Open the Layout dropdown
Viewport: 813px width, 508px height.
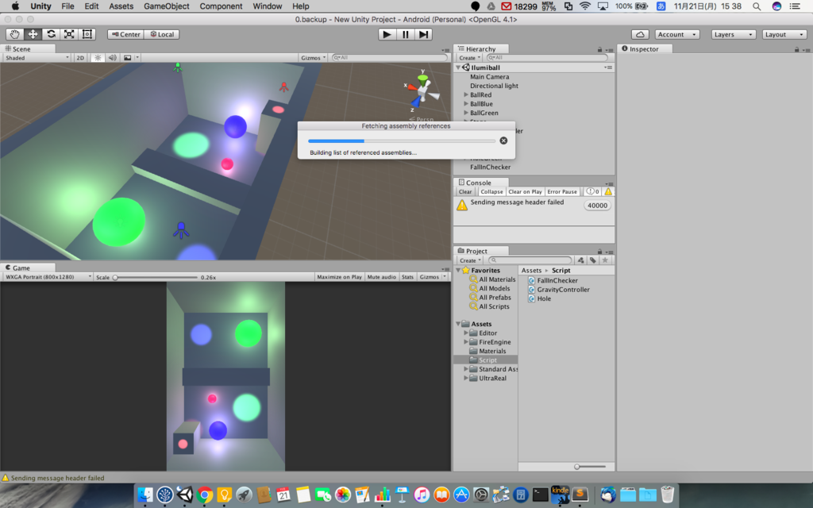click(784, 34)
